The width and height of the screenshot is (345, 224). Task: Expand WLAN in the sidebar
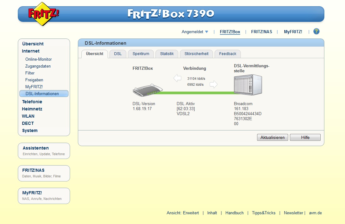pos(28,116)
